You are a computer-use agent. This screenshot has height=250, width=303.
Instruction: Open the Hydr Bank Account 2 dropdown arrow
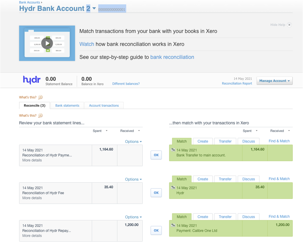pos(94,8)
